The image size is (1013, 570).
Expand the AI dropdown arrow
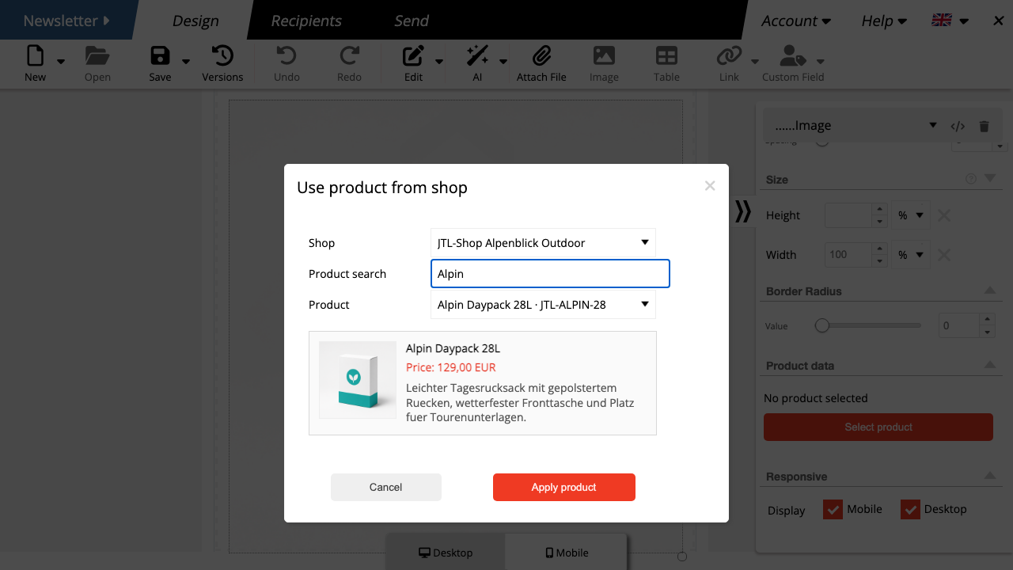click(x=503, y=62)
